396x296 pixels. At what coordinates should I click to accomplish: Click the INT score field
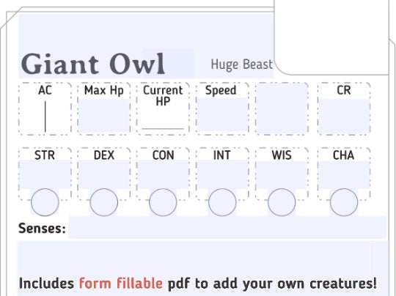222,174
